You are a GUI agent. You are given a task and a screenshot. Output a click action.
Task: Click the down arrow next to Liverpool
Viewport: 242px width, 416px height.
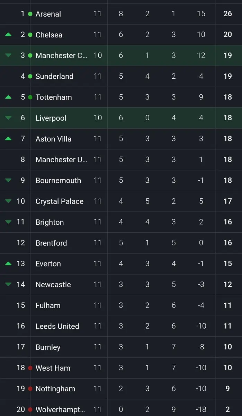pos(9,118)
